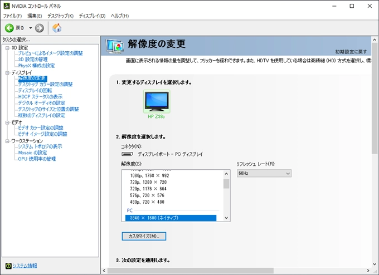Collapse the ビデオ tree node
The image size is (379, 275).
coord(7,122)
